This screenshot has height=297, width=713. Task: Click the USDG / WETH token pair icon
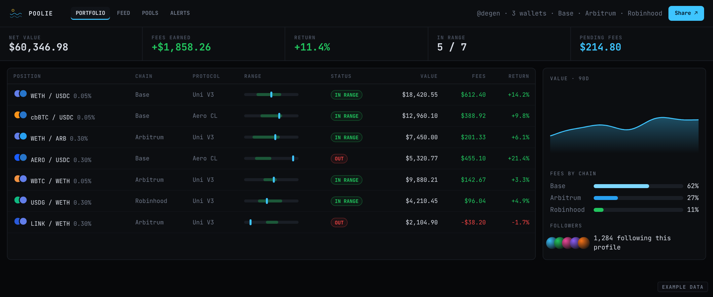(x=20, y=200)
